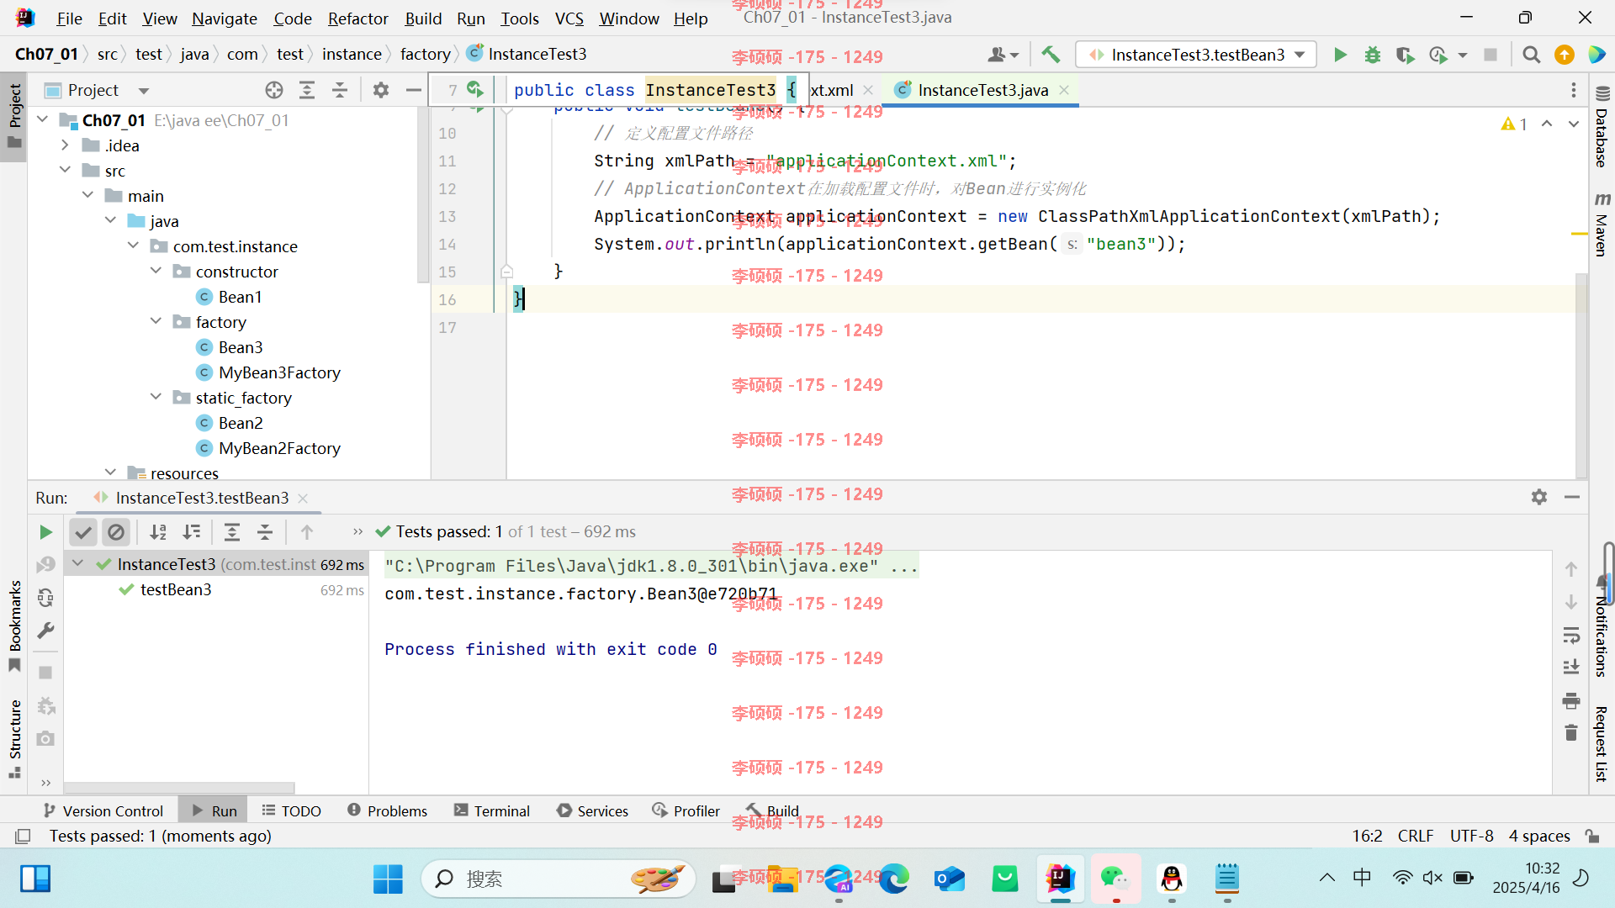Collapse all test results
1615x908 pixels.
tap(265, 532)
